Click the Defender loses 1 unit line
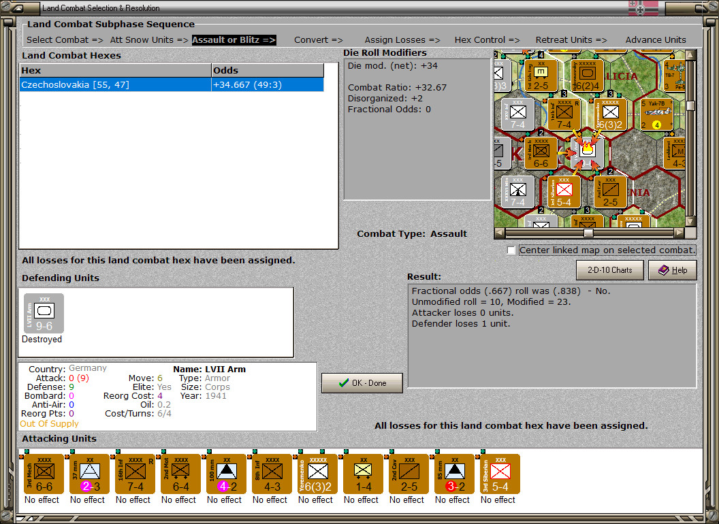719x524 pixels. (x=461, y=324)
